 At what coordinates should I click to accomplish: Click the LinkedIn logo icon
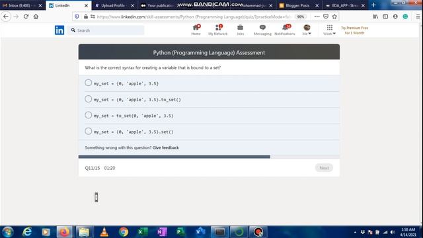(59, 30)
